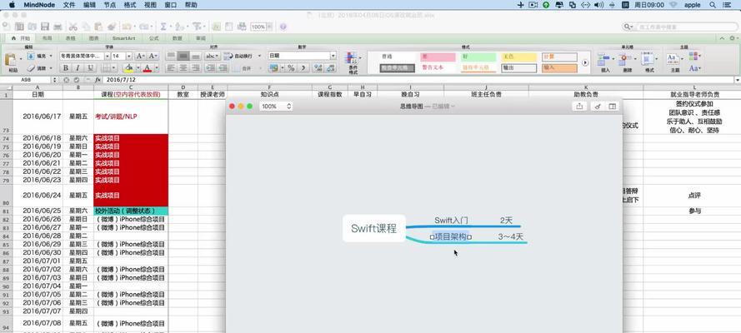Toggle the MindNode sidebar panel icon
741x333 pixels.
(612, 107)
